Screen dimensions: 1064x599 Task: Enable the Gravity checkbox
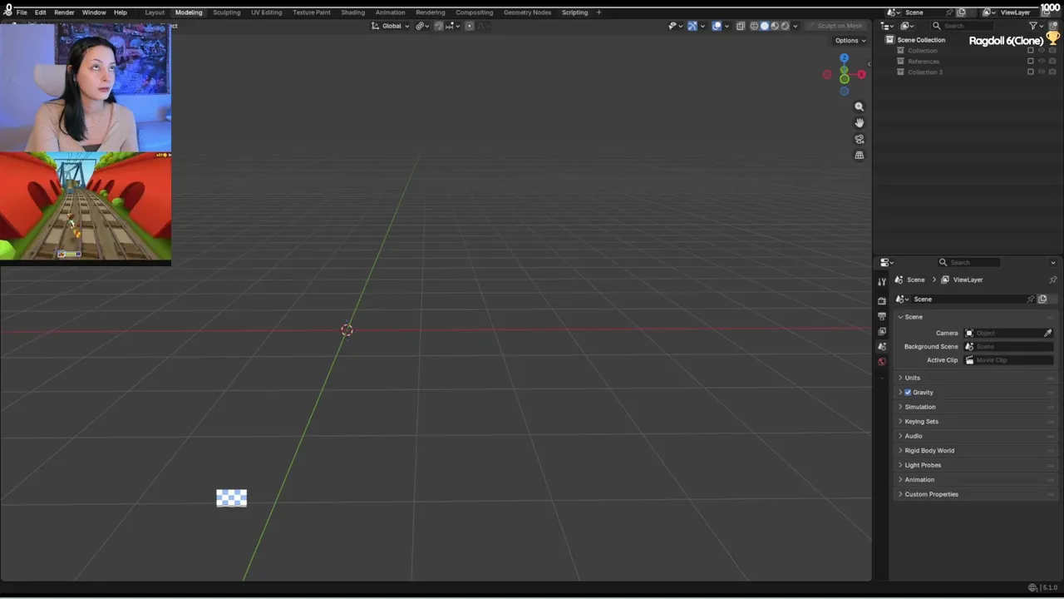pos(908,393)
